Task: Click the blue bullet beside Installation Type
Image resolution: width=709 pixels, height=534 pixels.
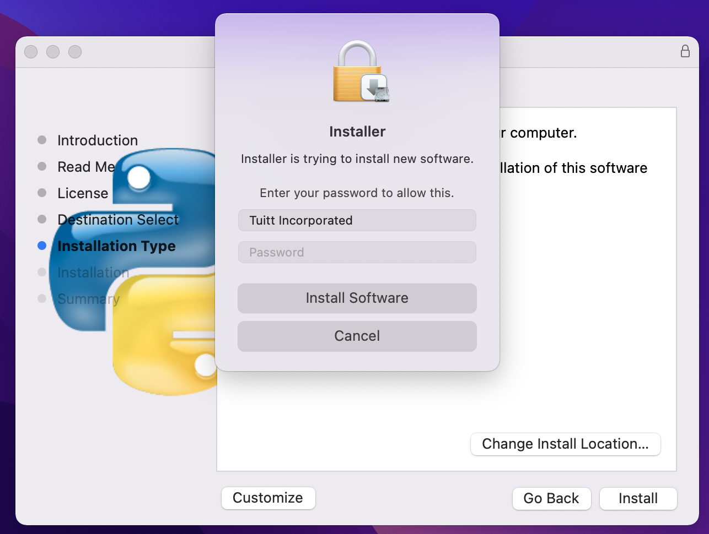Action: point(42,246)
